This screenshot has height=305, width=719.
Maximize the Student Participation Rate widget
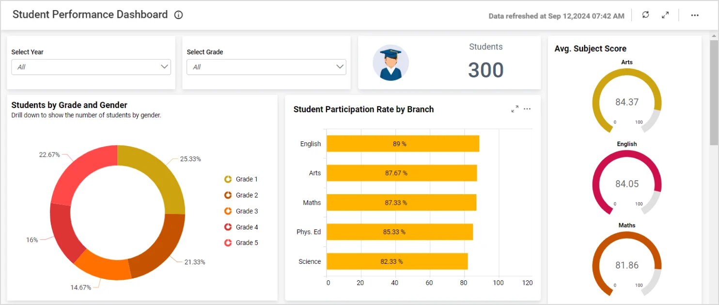tap(515, 109)
